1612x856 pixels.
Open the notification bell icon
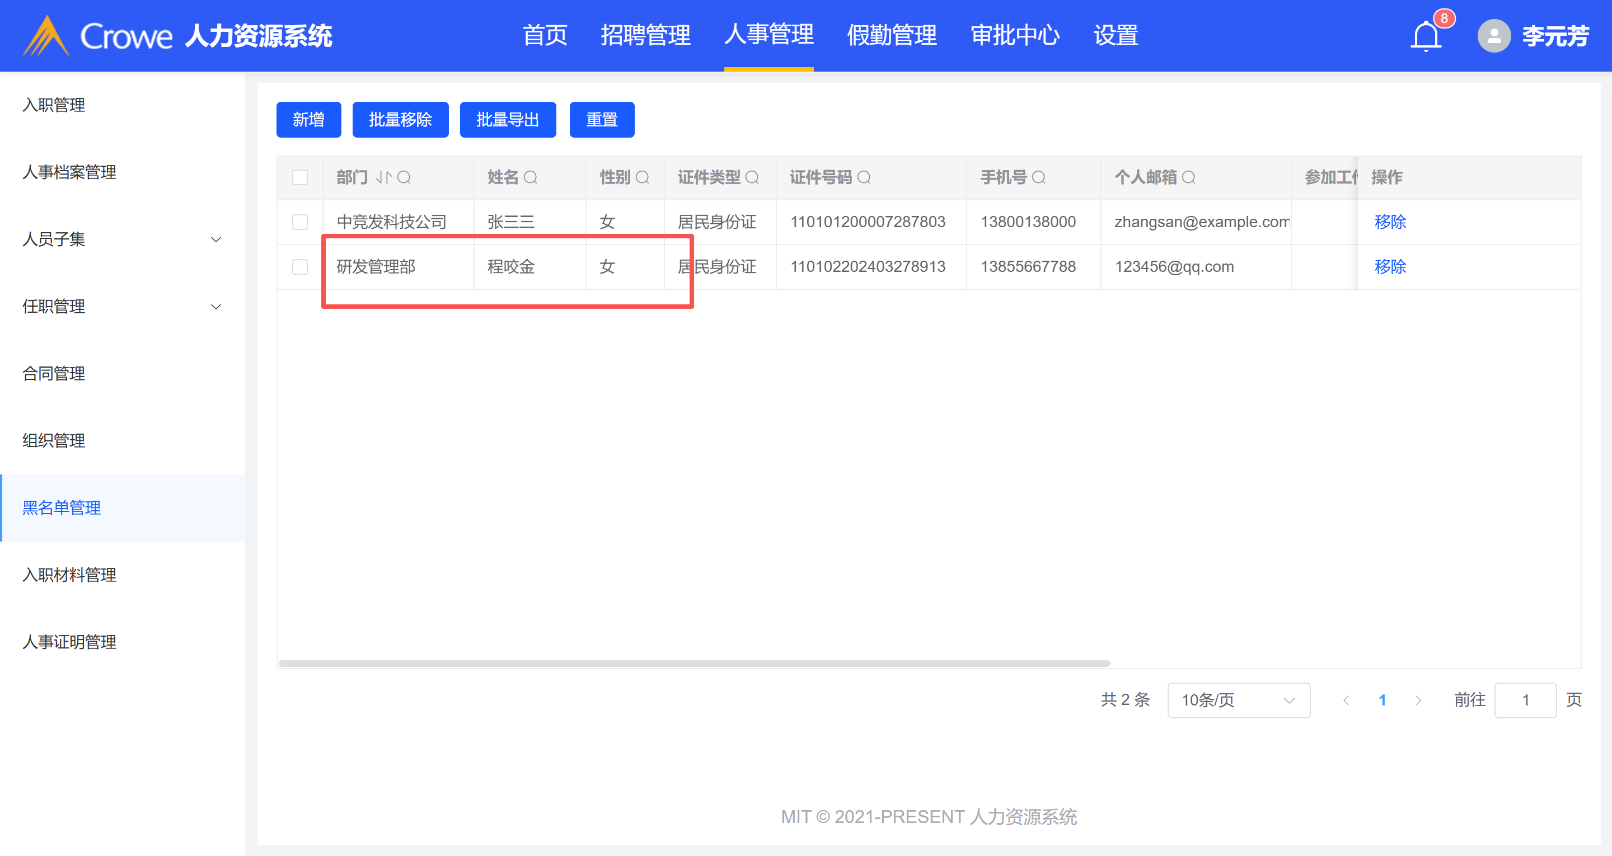click(x=1426, y=36)
